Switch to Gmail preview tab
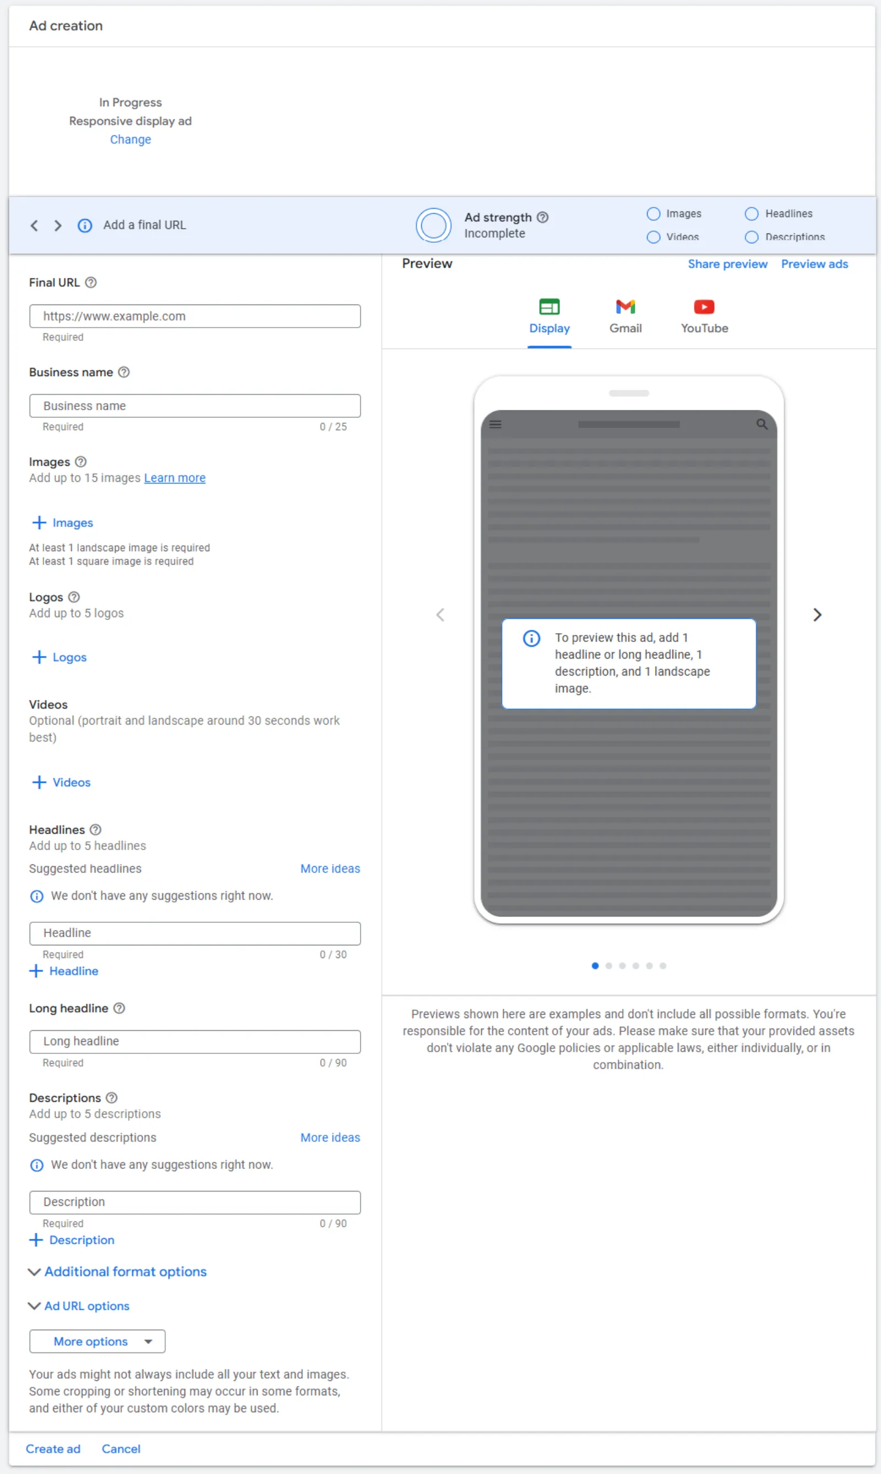The width and height of the screenshot is (881, 1474). (x=626, y=318)
